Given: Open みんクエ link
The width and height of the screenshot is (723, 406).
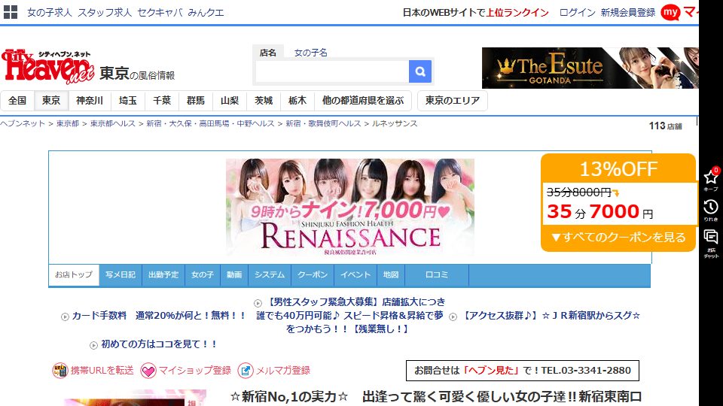Looking at the screenshot, I should [206, 13].
